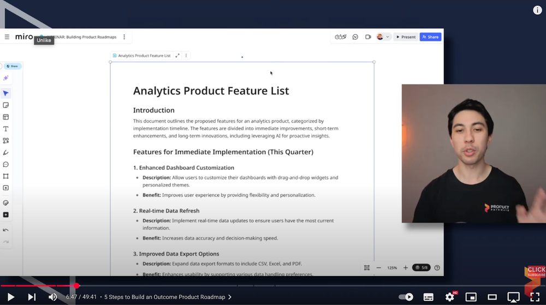The image size is (546, 305).
Task: Open the timer and activities tools
Action: [341, 37]
